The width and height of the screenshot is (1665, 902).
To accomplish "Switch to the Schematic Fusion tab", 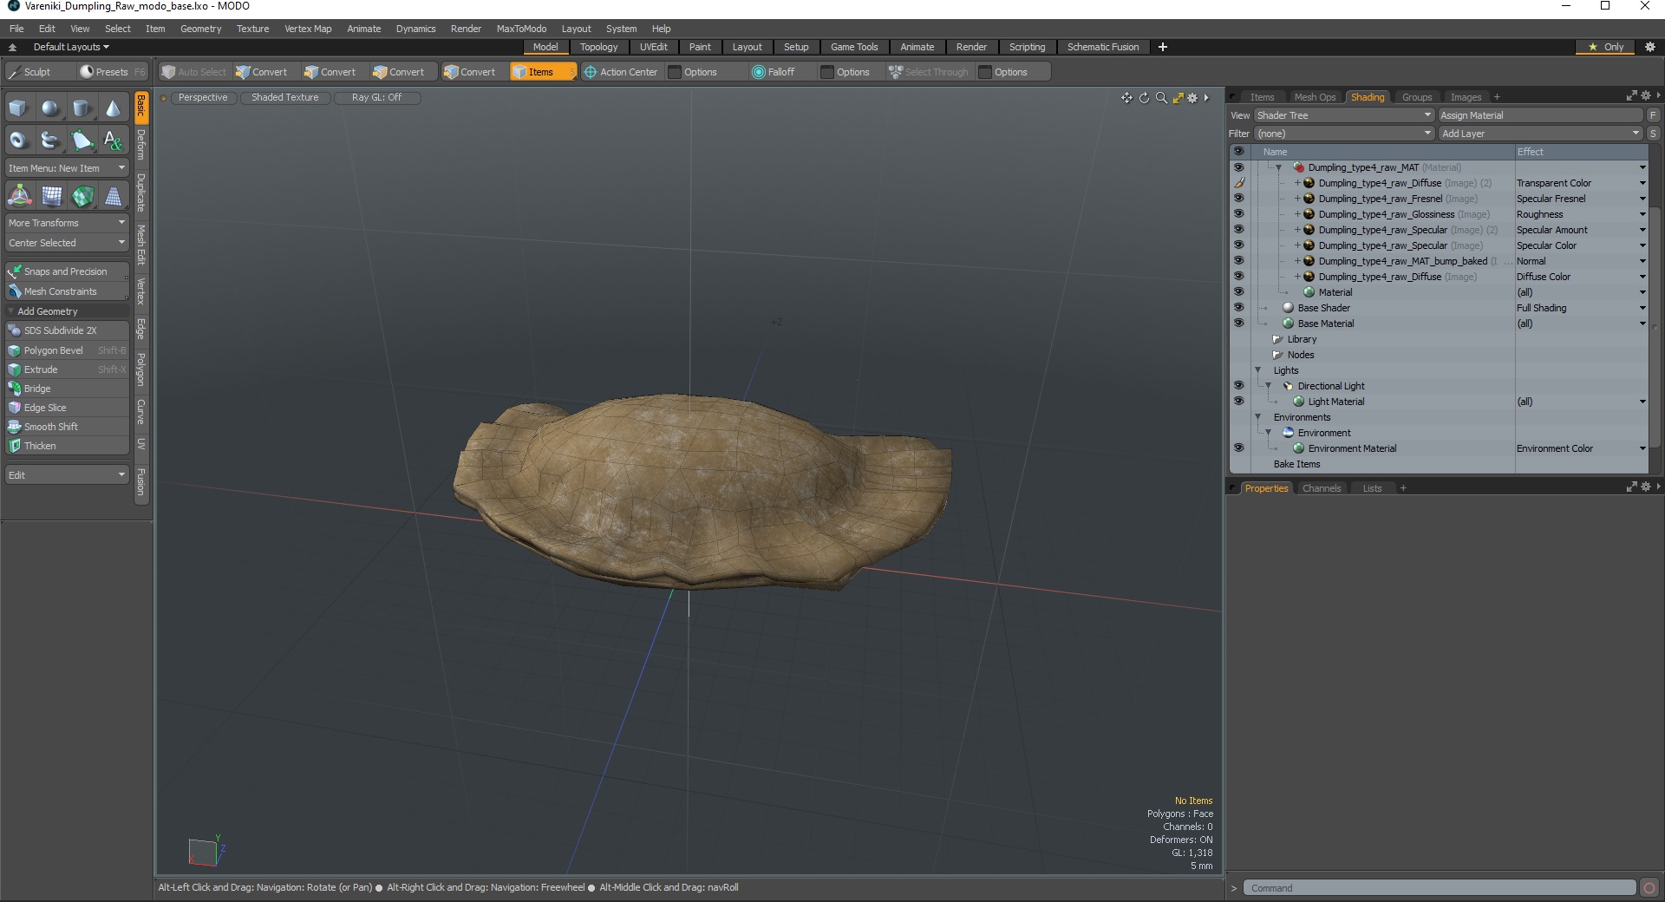I will pos(1102,47).
